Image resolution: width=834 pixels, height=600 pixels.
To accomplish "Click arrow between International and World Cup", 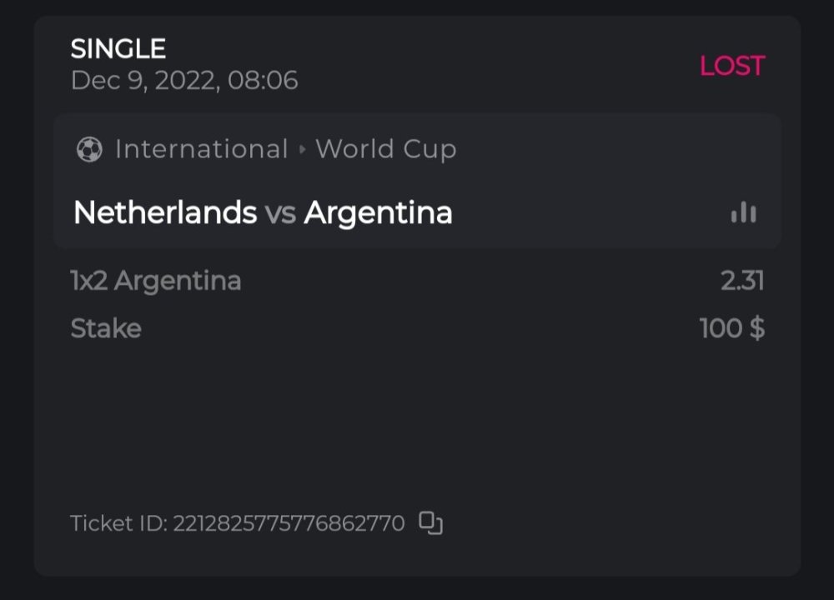I will [x=302, y=150].
